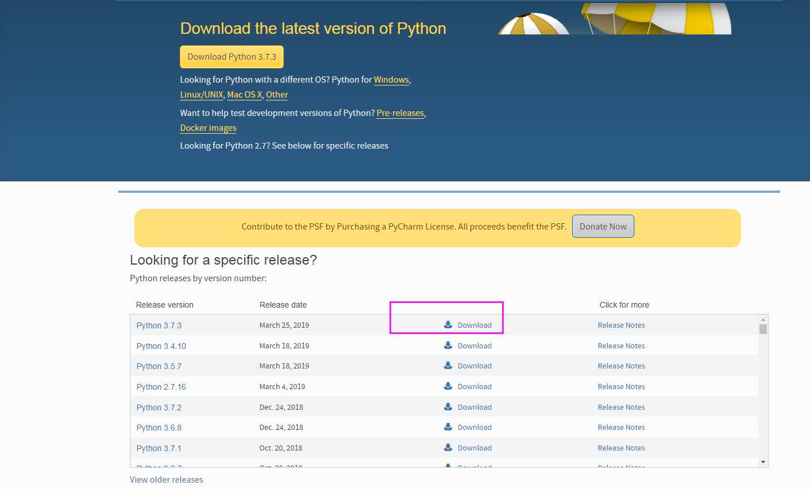The height and width of the screenshot is (489, 810).
Task: Open the Python 3.7.1 release version link
Action: 159,448
